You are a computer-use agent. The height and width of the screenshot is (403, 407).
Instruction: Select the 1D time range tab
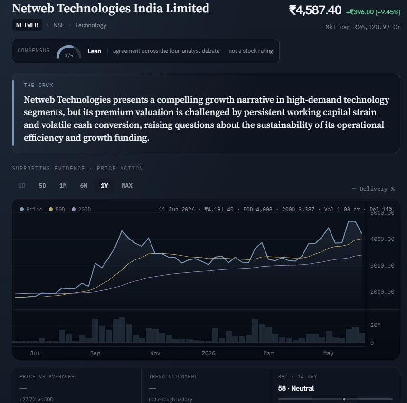(x=21, y=186)
